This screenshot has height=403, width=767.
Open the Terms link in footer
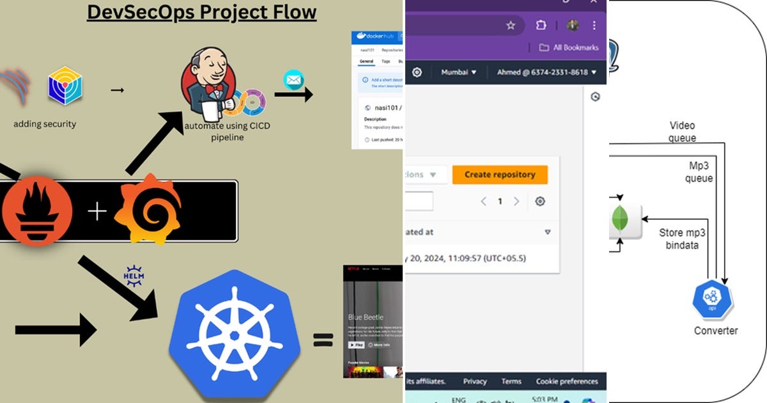pos(511,381)
